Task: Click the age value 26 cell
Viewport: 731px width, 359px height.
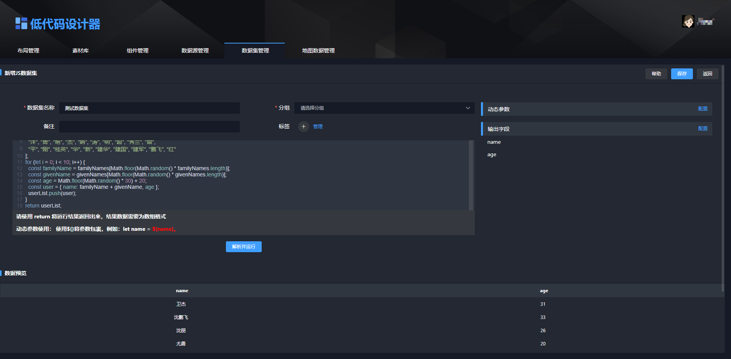Action: (x=543, y=331)
